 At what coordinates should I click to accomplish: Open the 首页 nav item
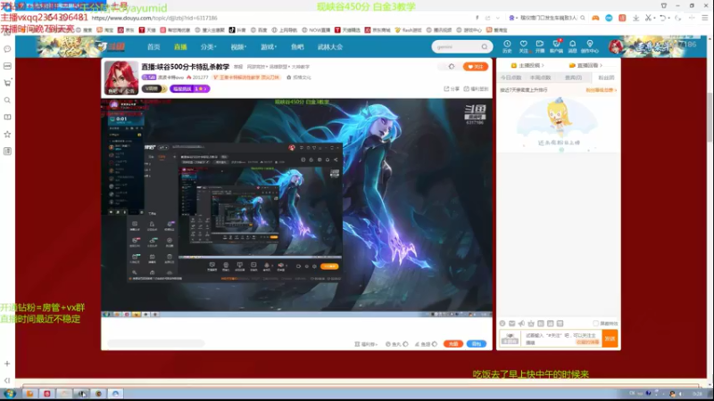pos(154,47)
